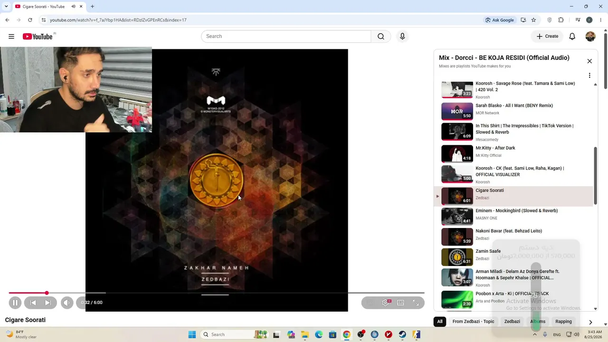Close the Cigare Soorati tab

pyautogui.click(x=81, y=7)
